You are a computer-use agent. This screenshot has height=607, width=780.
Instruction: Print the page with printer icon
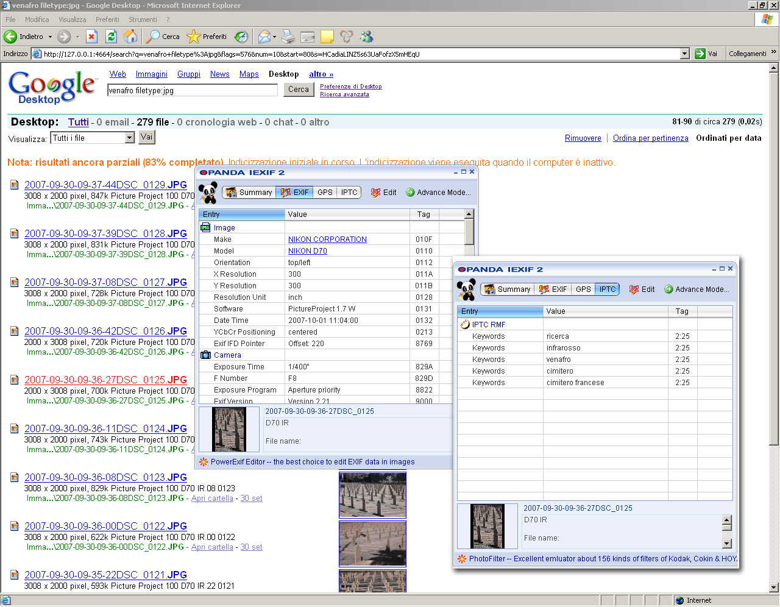(x=288, y=37)
